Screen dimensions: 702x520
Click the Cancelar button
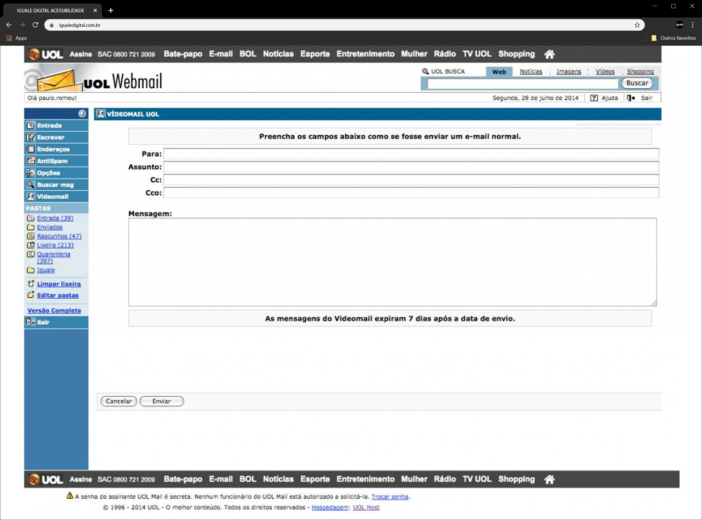coord(119,401)
